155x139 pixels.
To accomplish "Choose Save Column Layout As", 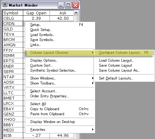I will click(124, 70).
